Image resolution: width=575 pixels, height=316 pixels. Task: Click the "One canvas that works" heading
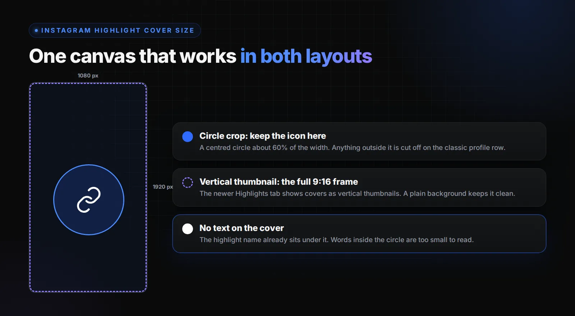point(133,56)
